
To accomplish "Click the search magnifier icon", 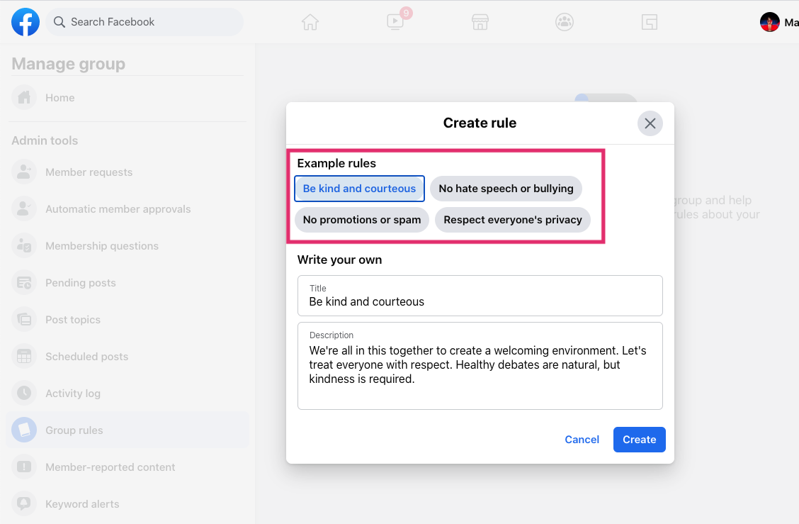I will (x=59, y=22).
